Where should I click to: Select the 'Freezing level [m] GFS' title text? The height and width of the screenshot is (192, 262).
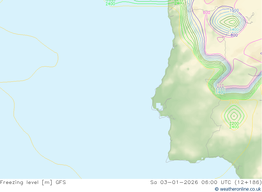pos(33,182)
